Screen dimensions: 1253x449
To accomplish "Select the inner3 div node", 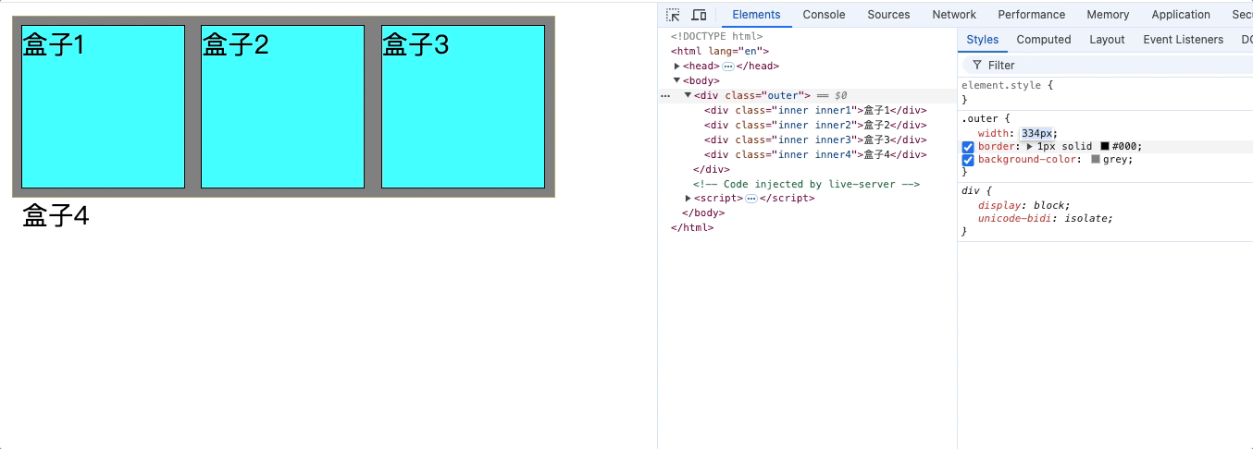I will click(x=815, y=140).
